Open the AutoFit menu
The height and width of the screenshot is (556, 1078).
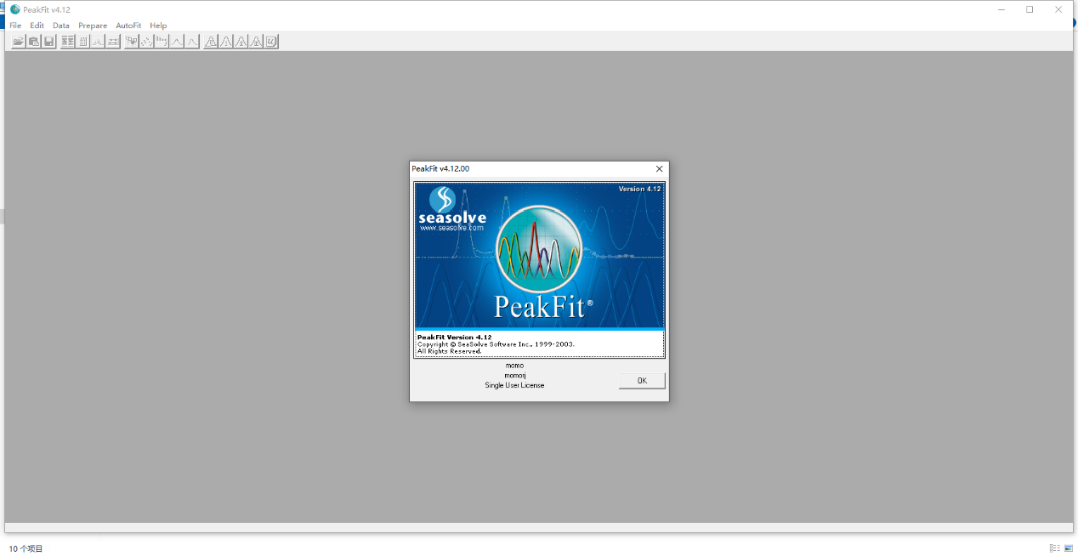coord(128,26)
